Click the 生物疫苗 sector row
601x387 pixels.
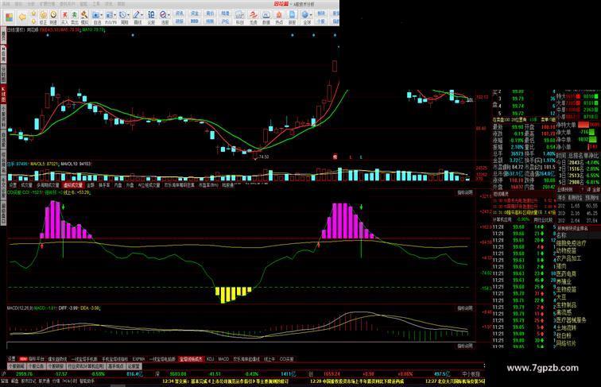click(566, 289)
